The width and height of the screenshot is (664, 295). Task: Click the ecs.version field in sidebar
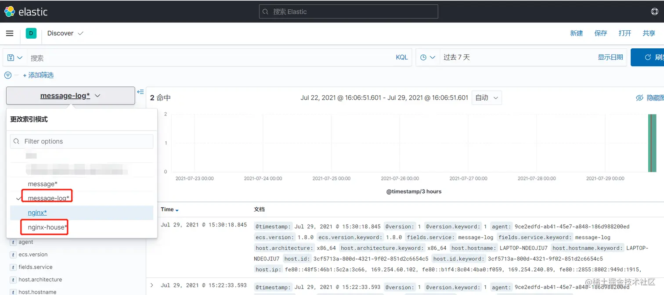pyautogui.click(x=33, y=255)
